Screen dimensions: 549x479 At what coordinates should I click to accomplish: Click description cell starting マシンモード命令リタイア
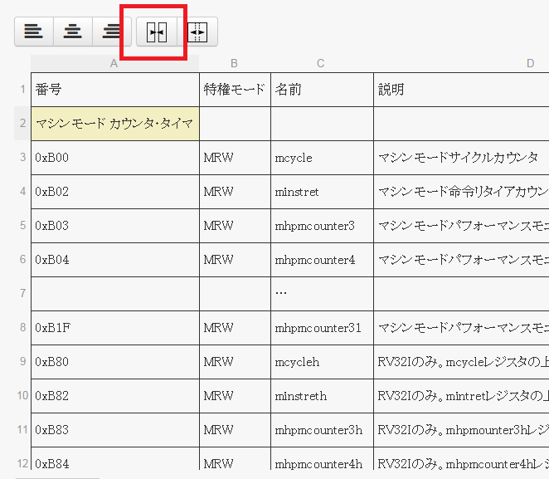click(x=461, y=191)
